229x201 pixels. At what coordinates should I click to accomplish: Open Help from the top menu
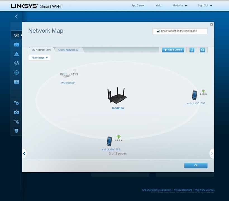(x=158, y=6)
